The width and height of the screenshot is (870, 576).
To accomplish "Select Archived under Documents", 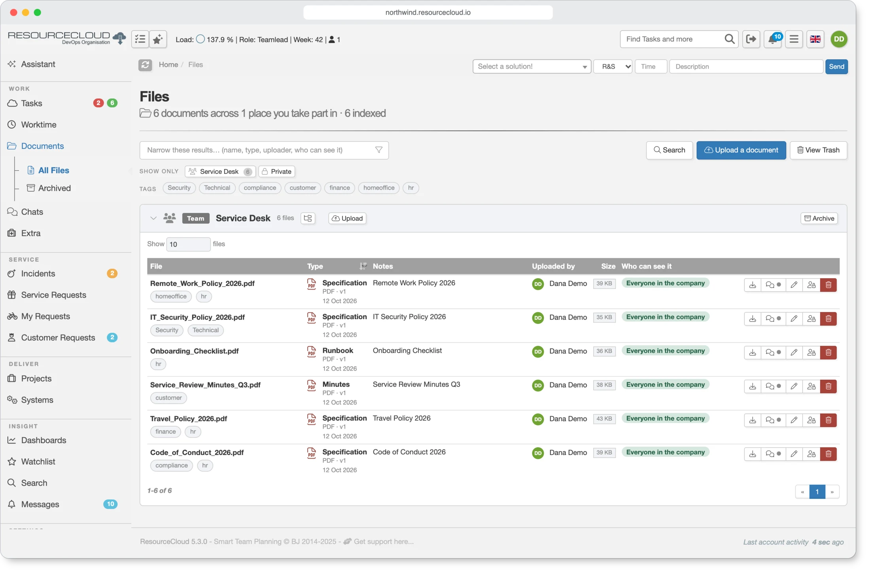I will (x=54, y=188).
